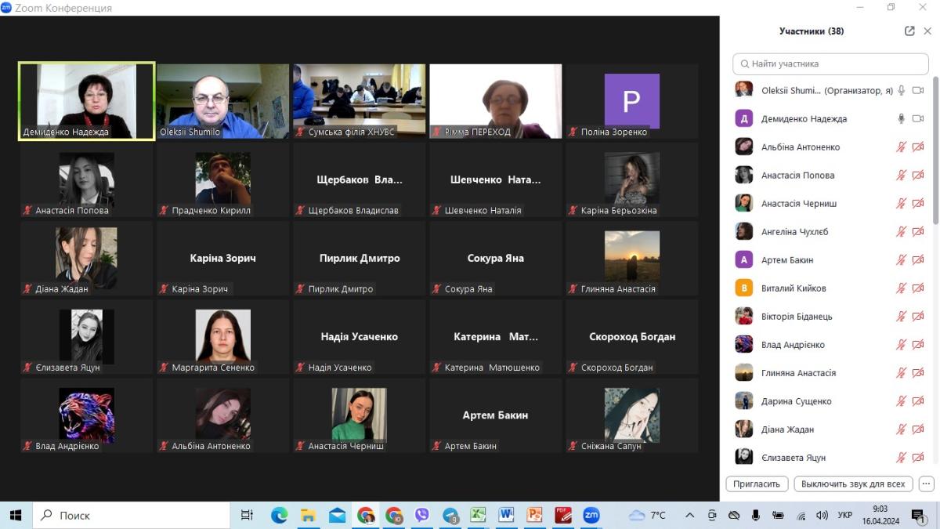
Task: Open Viber from the taskbar
Action: pyautogui.click(x=422, y=515)
